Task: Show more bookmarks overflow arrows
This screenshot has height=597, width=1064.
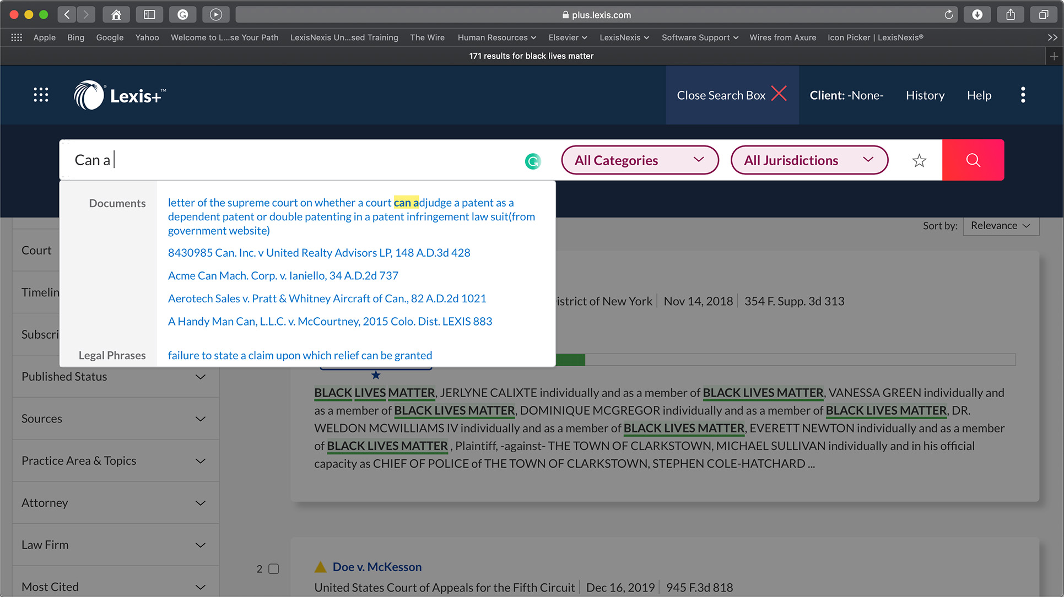Action: pyautogui.click(x=1052, y=37)
